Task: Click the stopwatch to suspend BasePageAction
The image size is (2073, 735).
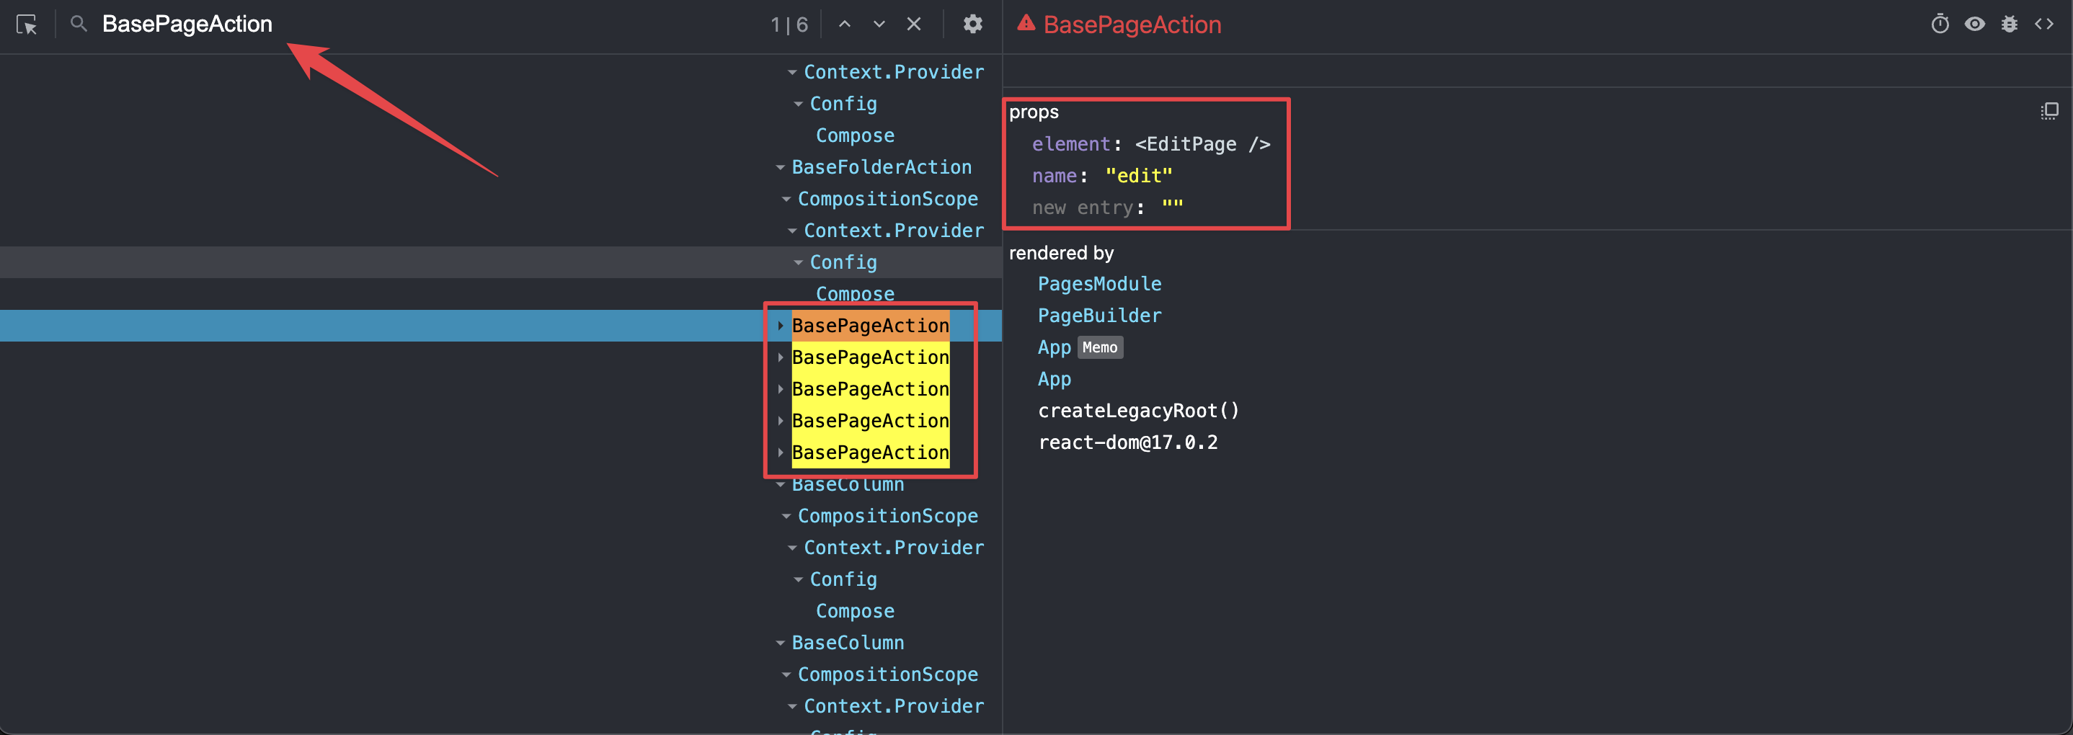Action: coord(1940,24)
